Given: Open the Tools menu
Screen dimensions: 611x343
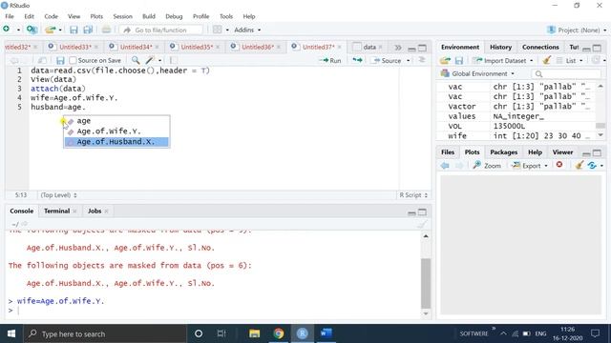Looking at the screenshot, I should pyautogui.click(x=226, y=16).
